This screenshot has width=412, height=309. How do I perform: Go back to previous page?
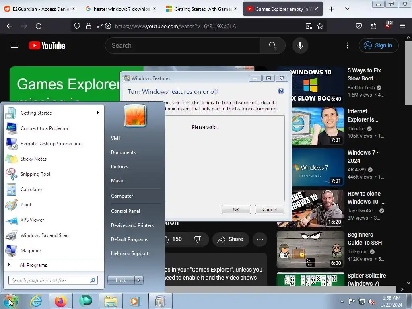pyautogui.click(x=10, y=26)
